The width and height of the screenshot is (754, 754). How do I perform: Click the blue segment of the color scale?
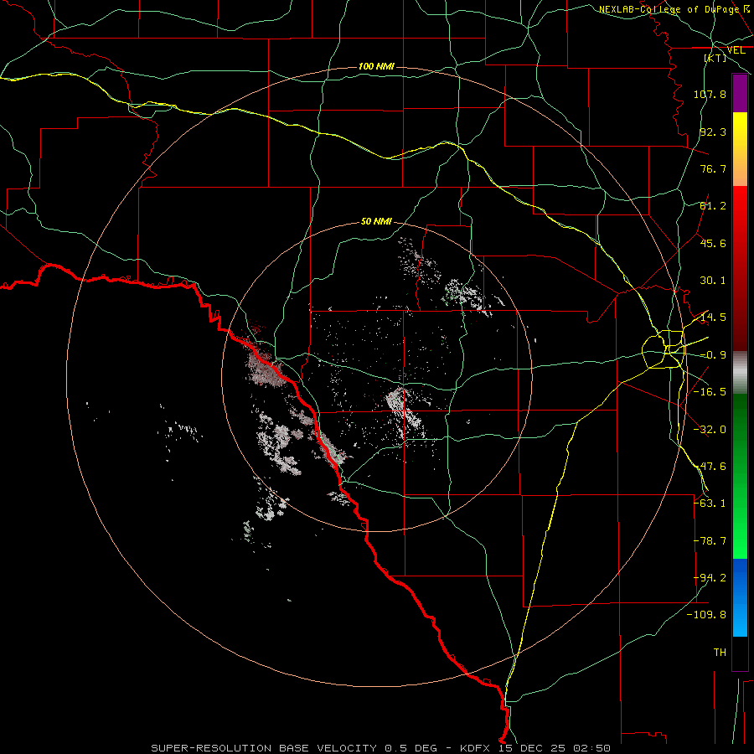pyautogui.click(x=740, y=597)
